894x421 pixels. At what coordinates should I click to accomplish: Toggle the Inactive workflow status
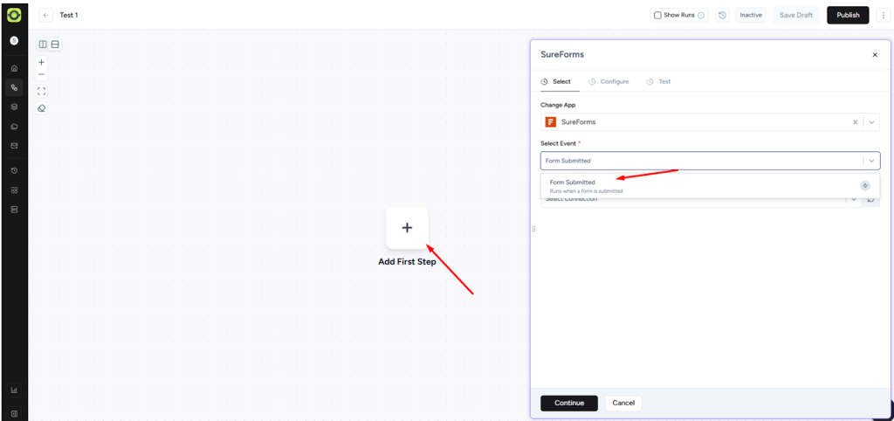[x=751, y=15]
